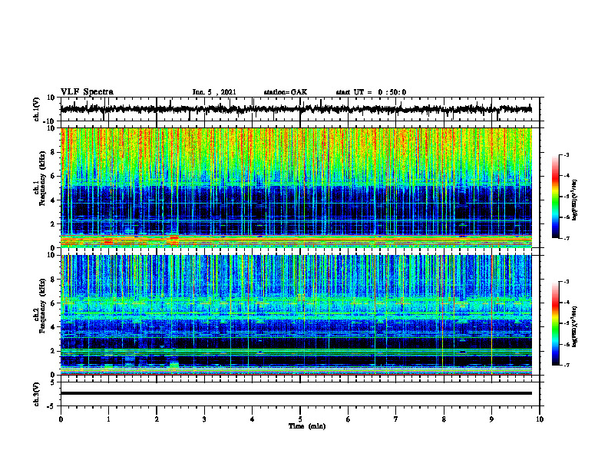The width and height of the screenshot is (608, 470).
Task: Click the ch.1 frequency tick label "8"
Action: tap(54, 152)
